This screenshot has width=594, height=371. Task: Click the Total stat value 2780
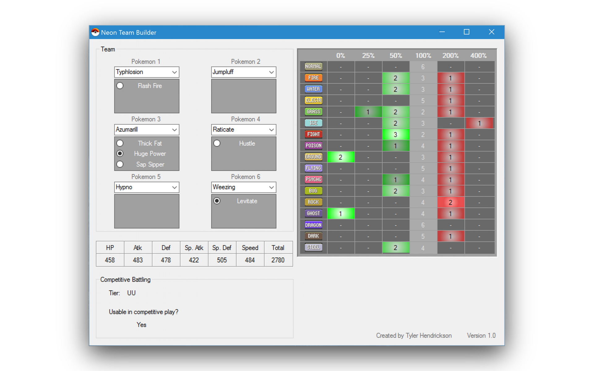[x=278, y=260]
